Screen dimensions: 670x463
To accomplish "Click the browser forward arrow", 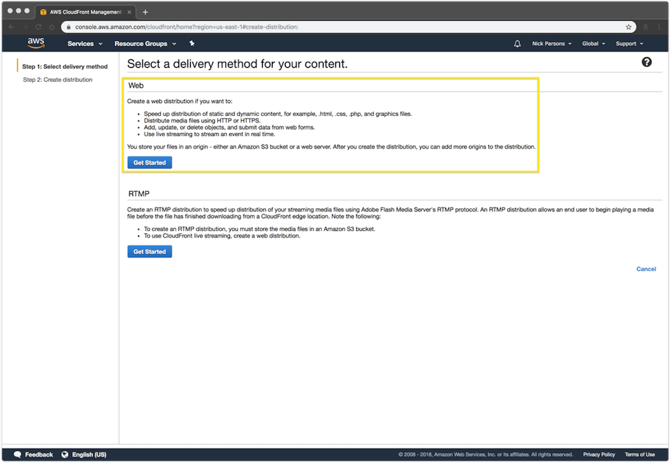I will 25,27.
